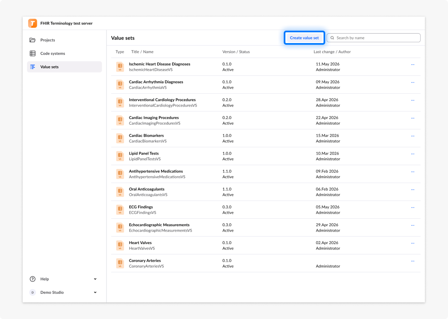Click the Heart Valves type icon
The width and height of the screenshot is (448, 319).
tap(120, 246)
